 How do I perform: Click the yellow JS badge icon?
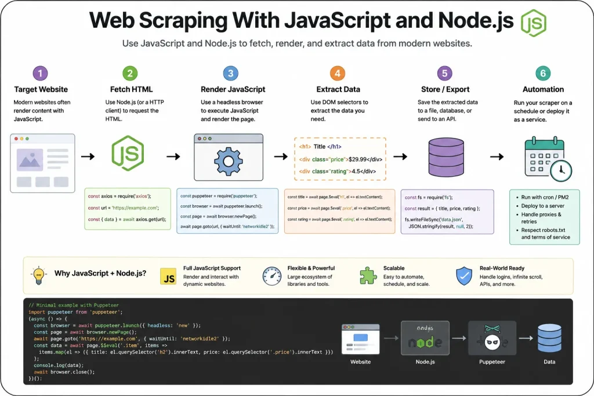168,277
